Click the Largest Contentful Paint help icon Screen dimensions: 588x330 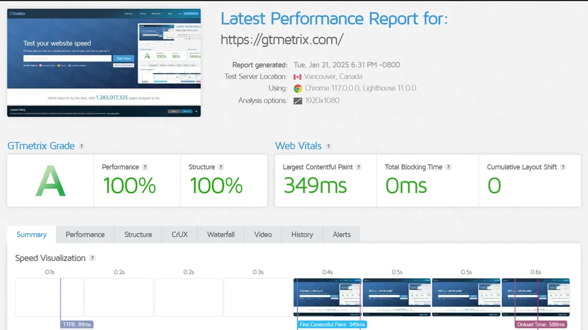tap(358, 167)
